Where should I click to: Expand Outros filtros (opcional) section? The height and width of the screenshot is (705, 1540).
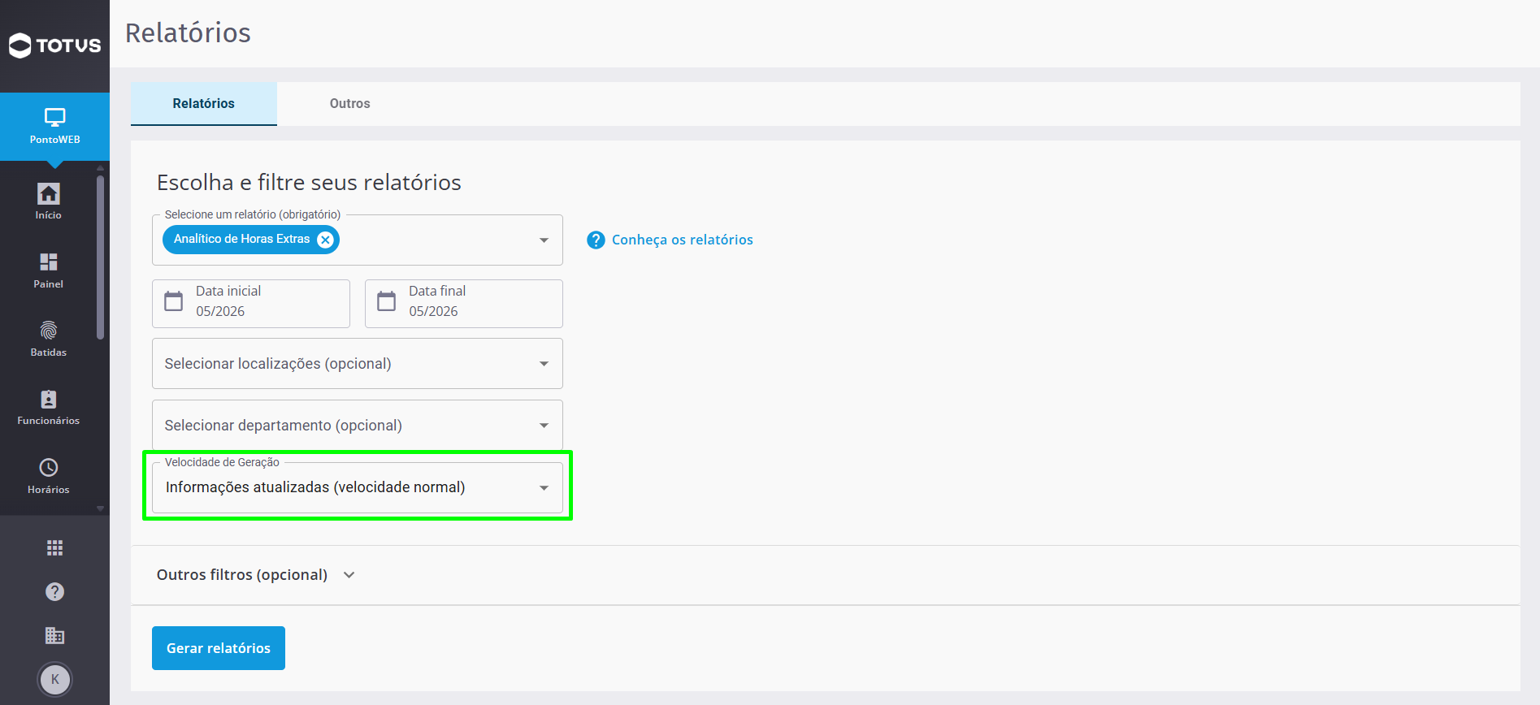(256, 575)
